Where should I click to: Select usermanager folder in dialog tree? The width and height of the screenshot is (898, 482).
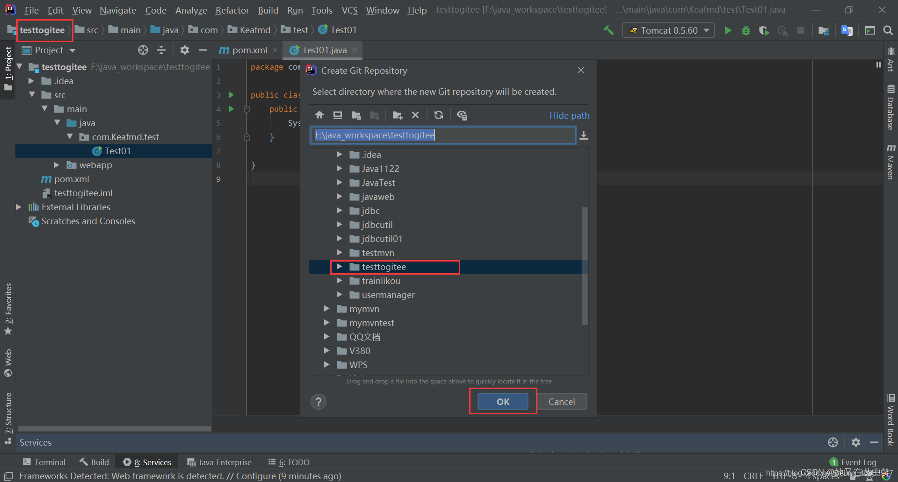pyautogui.click(x=388, y=295)
